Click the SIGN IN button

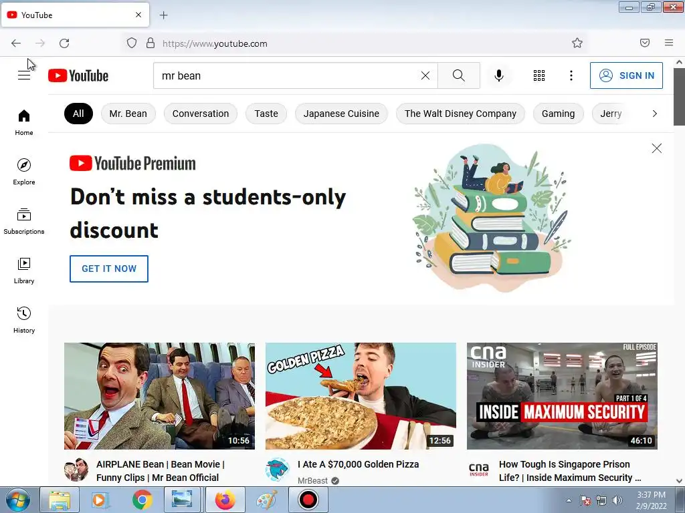click(626, 75)
